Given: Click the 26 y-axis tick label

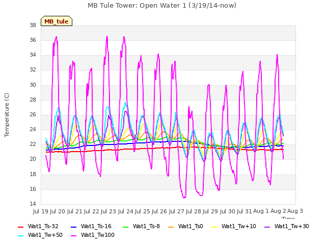Looking at the screenshot, I should 33,114.
